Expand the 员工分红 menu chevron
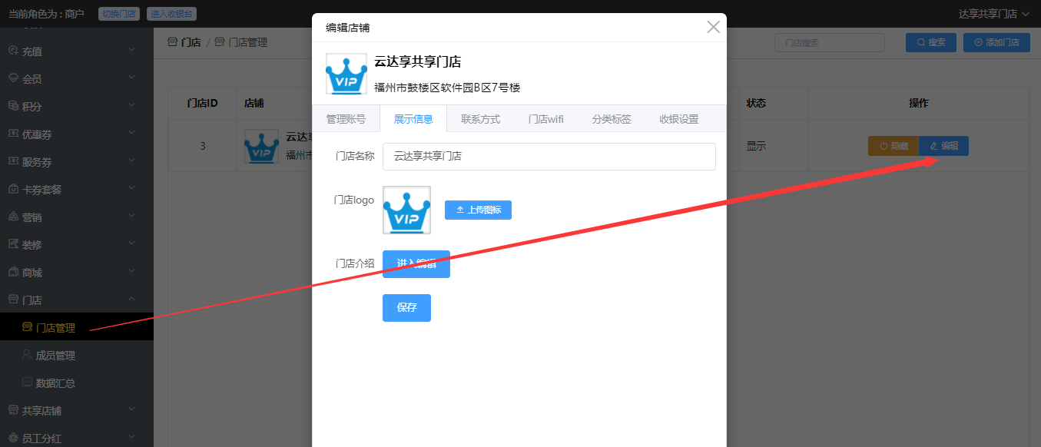1041x447 pixels. pos(131,437)
